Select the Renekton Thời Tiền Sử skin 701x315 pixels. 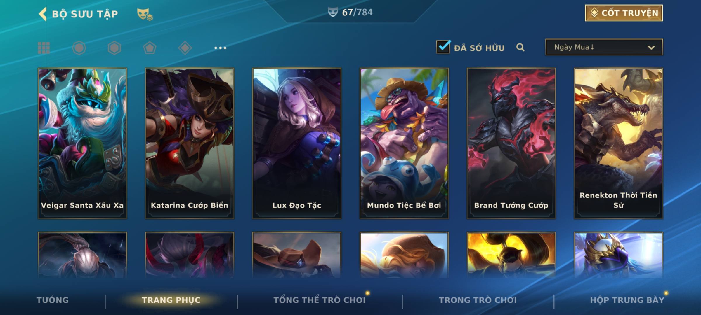click(619, 143)
